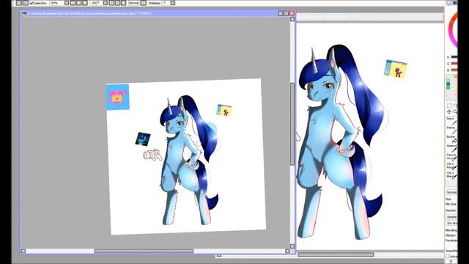469x264 pixels.
Task: Minimize the front canvas window
Action: [281, 13]
